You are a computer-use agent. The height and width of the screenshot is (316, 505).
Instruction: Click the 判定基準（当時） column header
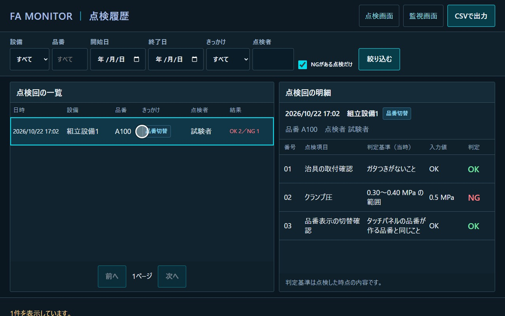389,147
